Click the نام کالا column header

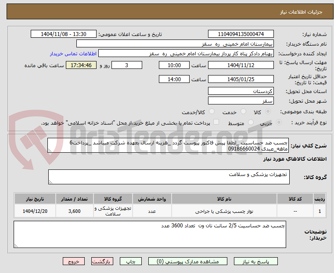224,199
